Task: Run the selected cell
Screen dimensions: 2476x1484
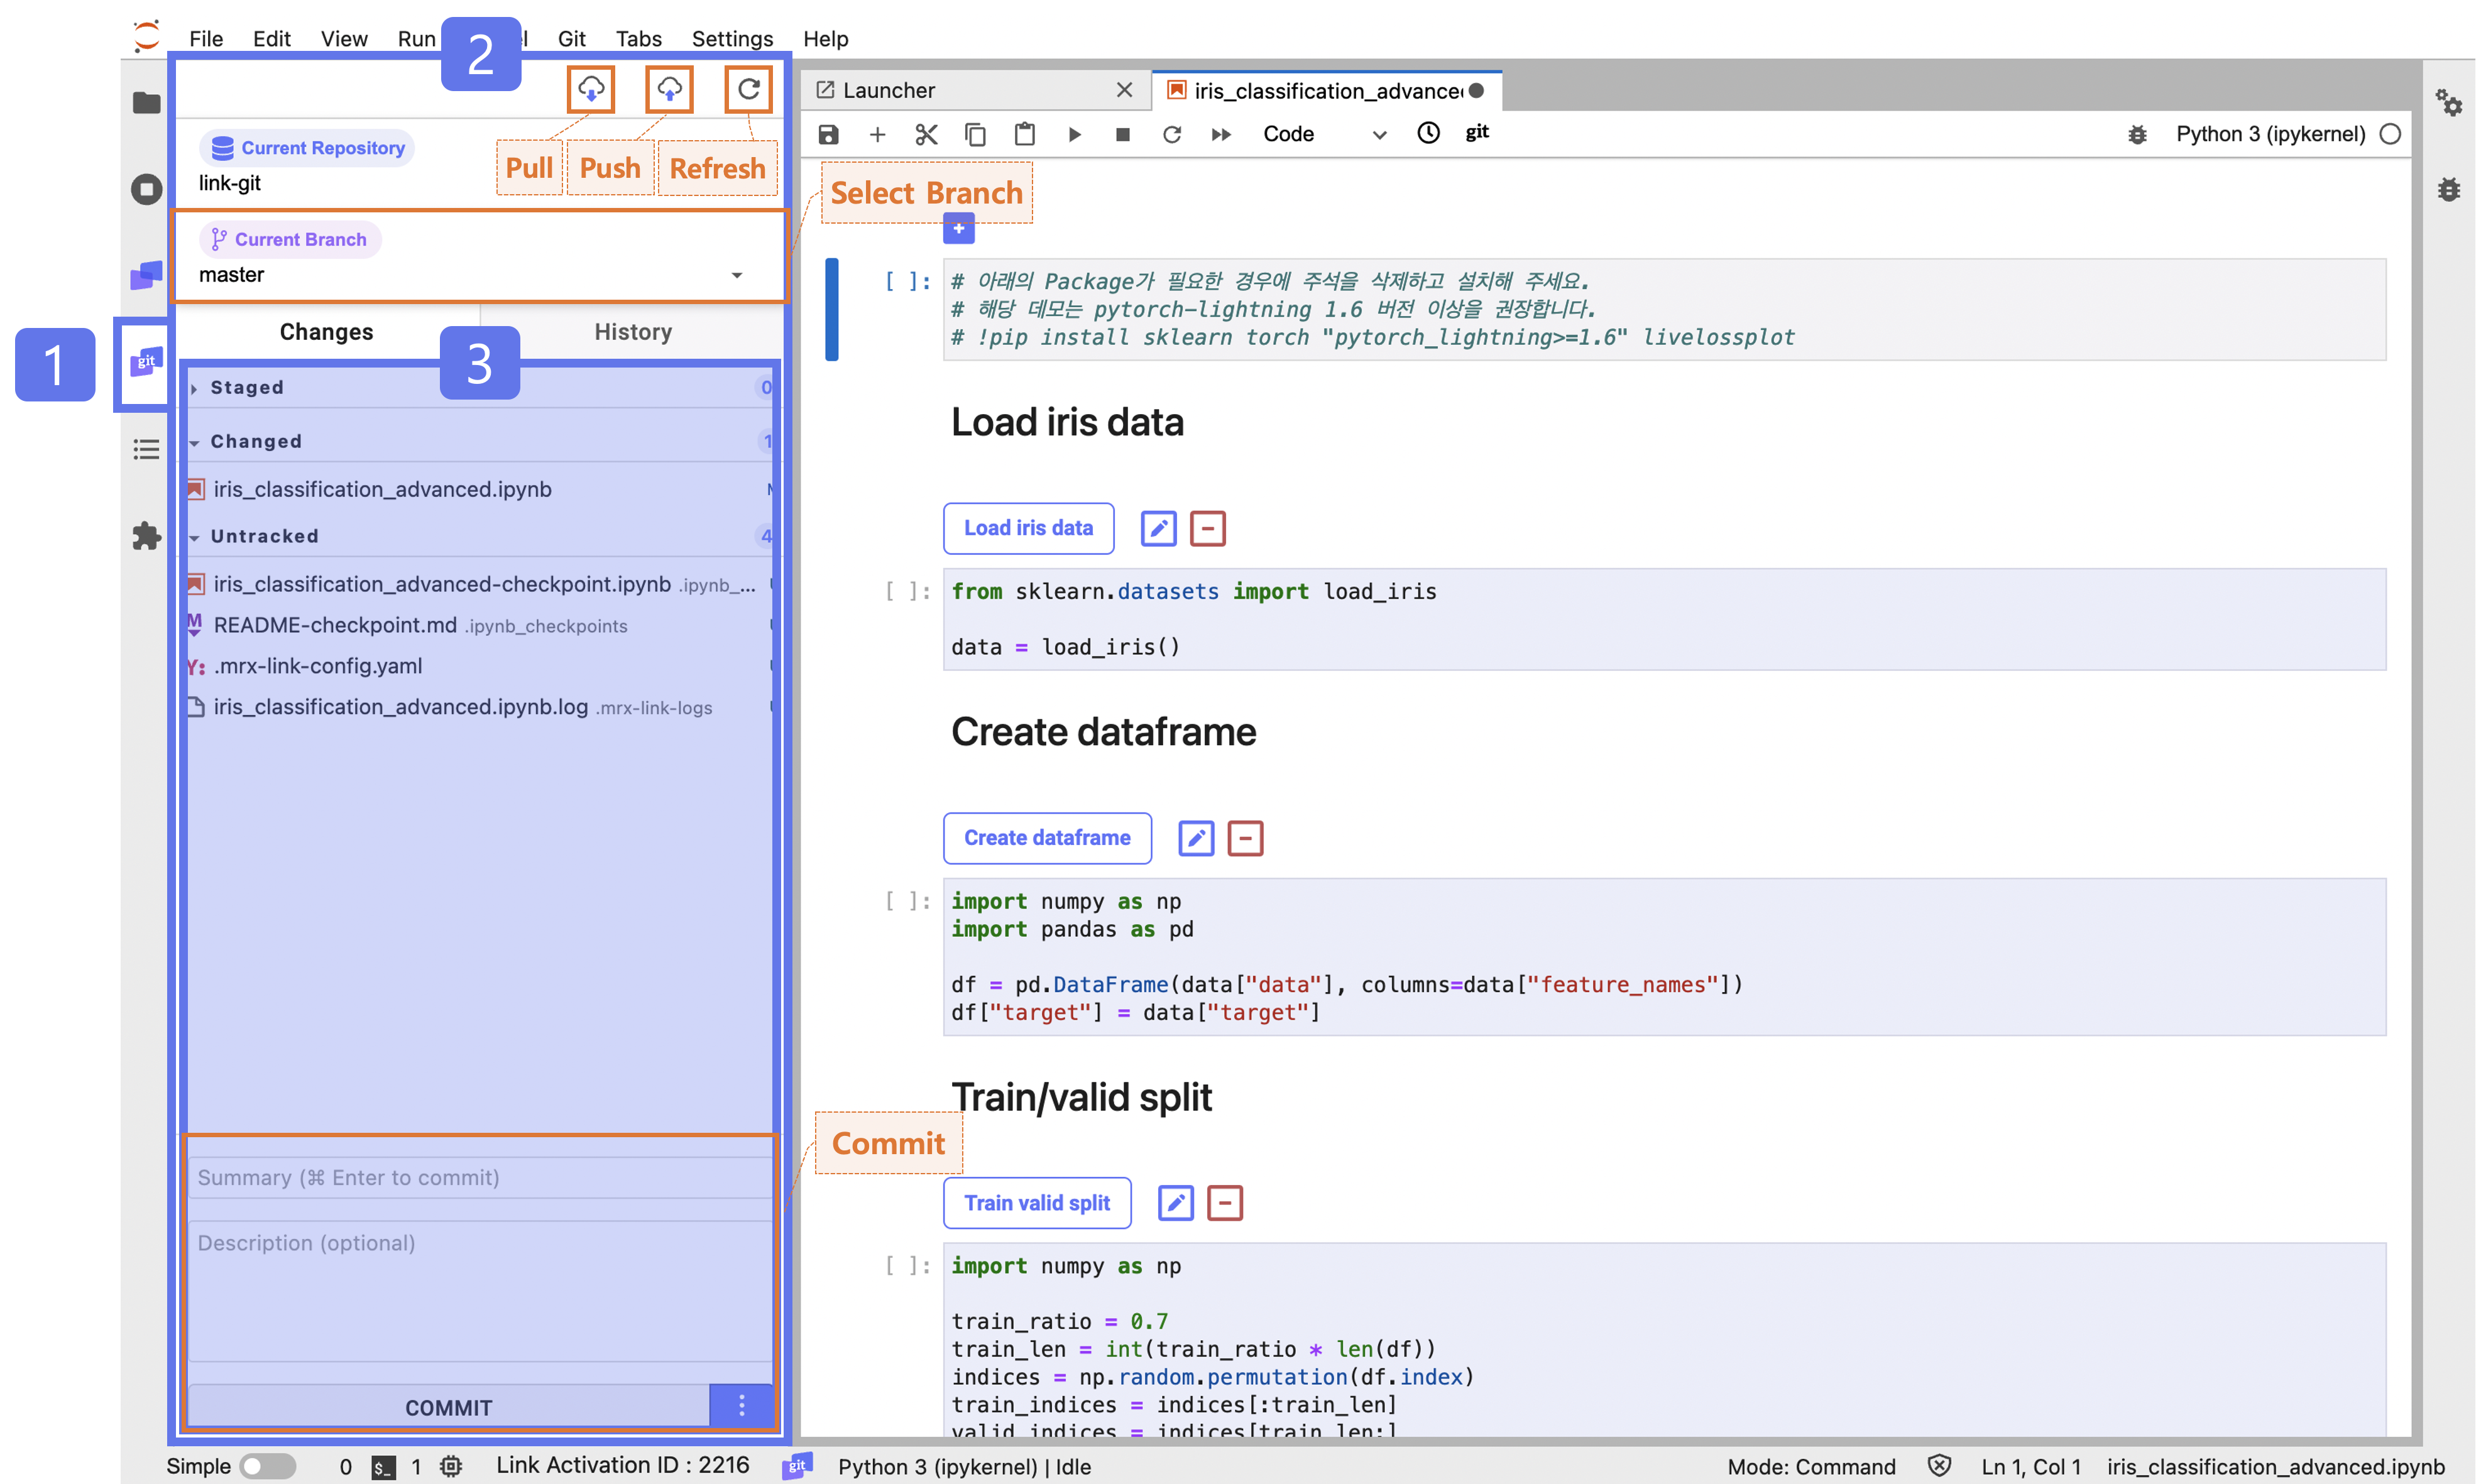Action: (1075, 134)
